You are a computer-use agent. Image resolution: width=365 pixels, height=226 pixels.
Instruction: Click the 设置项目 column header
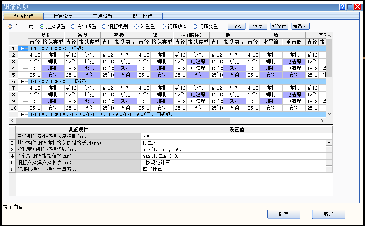[78, 130]
